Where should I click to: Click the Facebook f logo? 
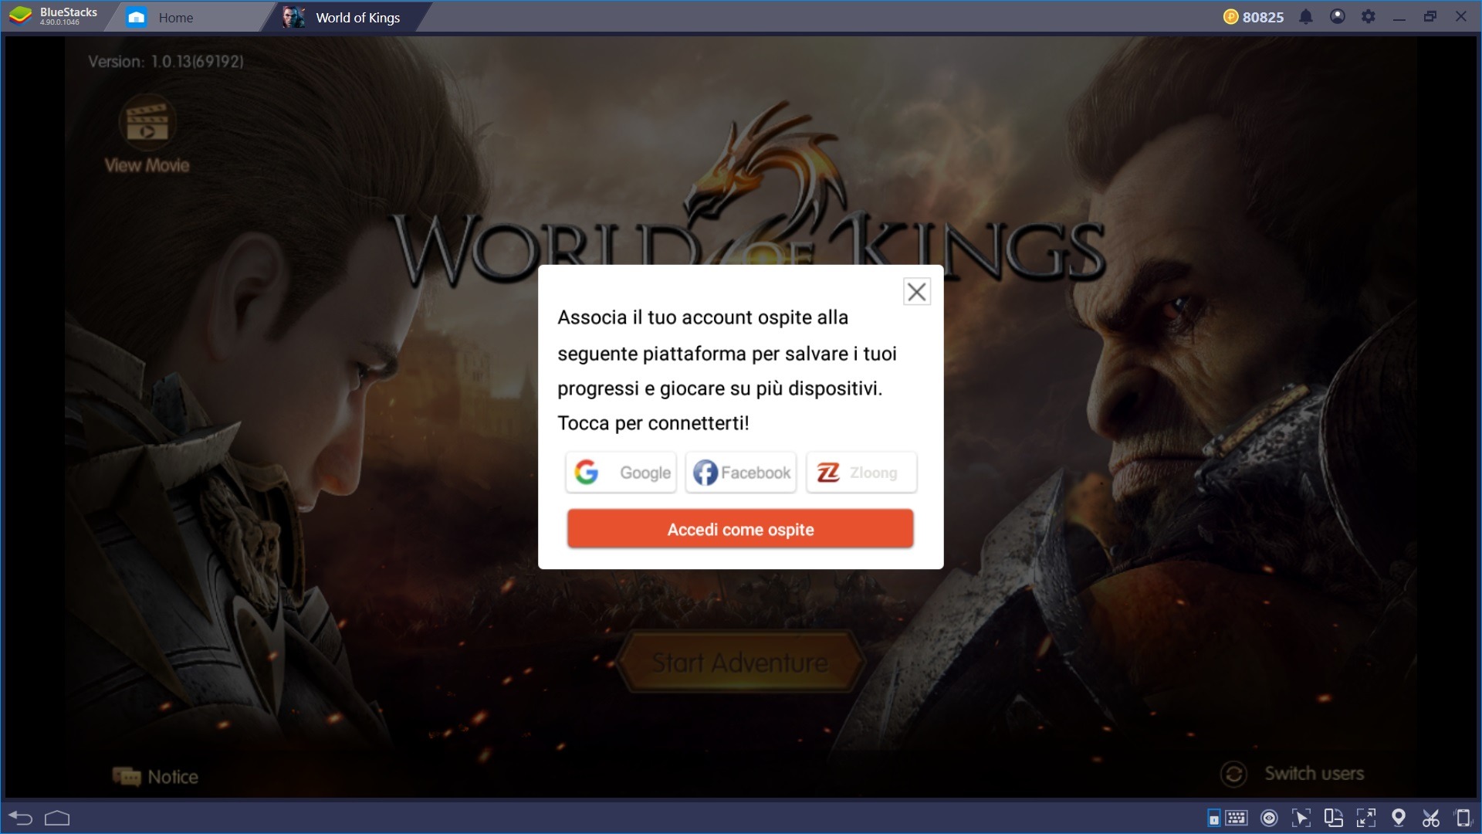pyautogui.click(x=705, y=473)
